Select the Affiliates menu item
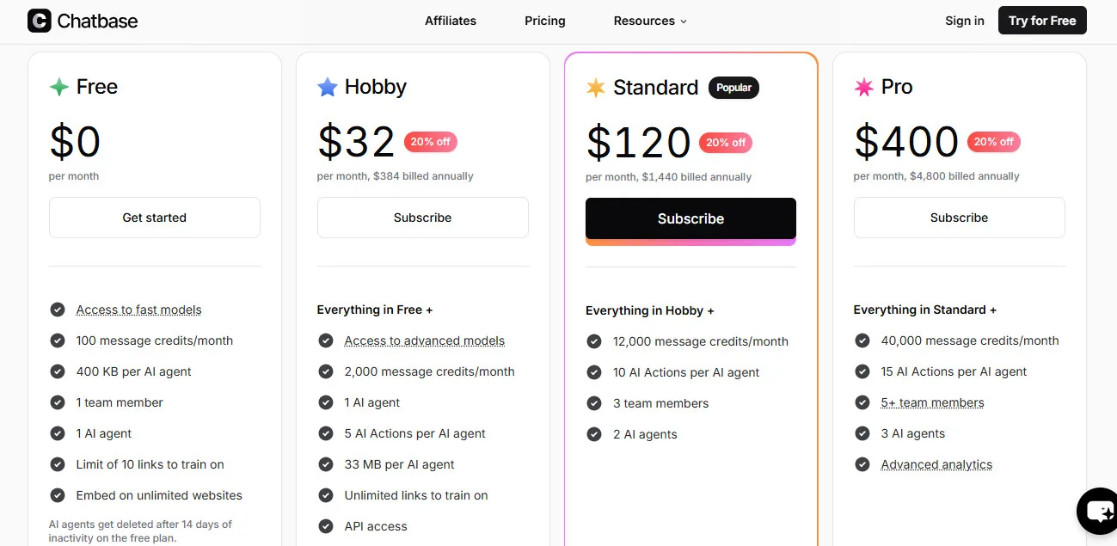The height and width of the screenshot is (546, 1117). (x=450, y=21)
